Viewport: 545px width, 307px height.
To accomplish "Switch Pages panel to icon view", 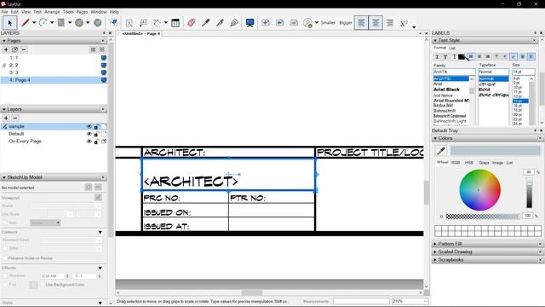I will pos(102,49).
